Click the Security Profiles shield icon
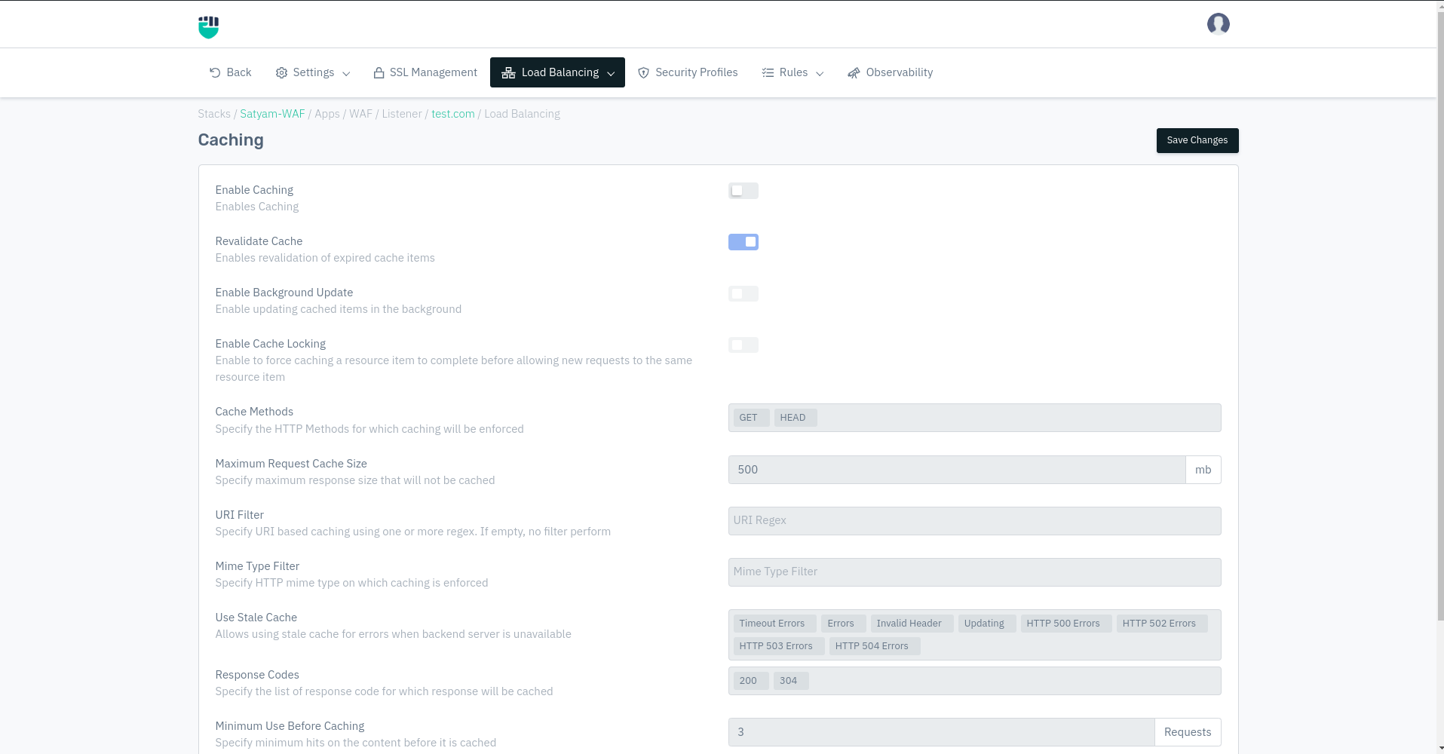Image resolution: width=1444 pixels, height=754 pixels. click(643, 72)
